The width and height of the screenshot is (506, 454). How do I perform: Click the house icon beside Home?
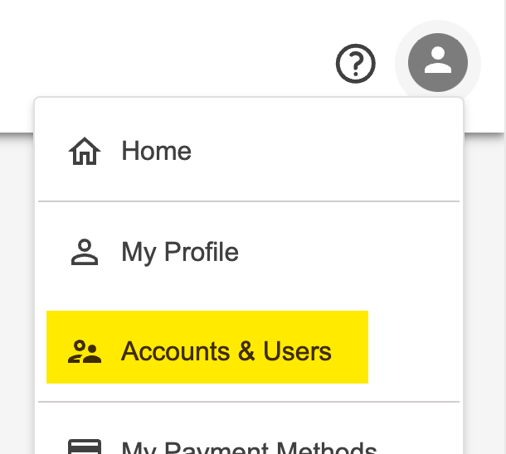point(85,151)
